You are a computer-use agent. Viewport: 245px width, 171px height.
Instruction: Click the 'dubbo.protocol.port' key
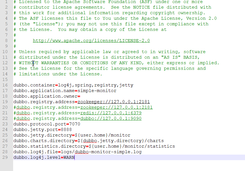tap(40, 124)
